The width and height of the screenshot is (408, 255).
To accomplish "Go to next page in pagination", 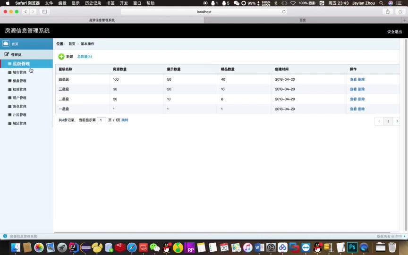I will click(x=397, y=121).
